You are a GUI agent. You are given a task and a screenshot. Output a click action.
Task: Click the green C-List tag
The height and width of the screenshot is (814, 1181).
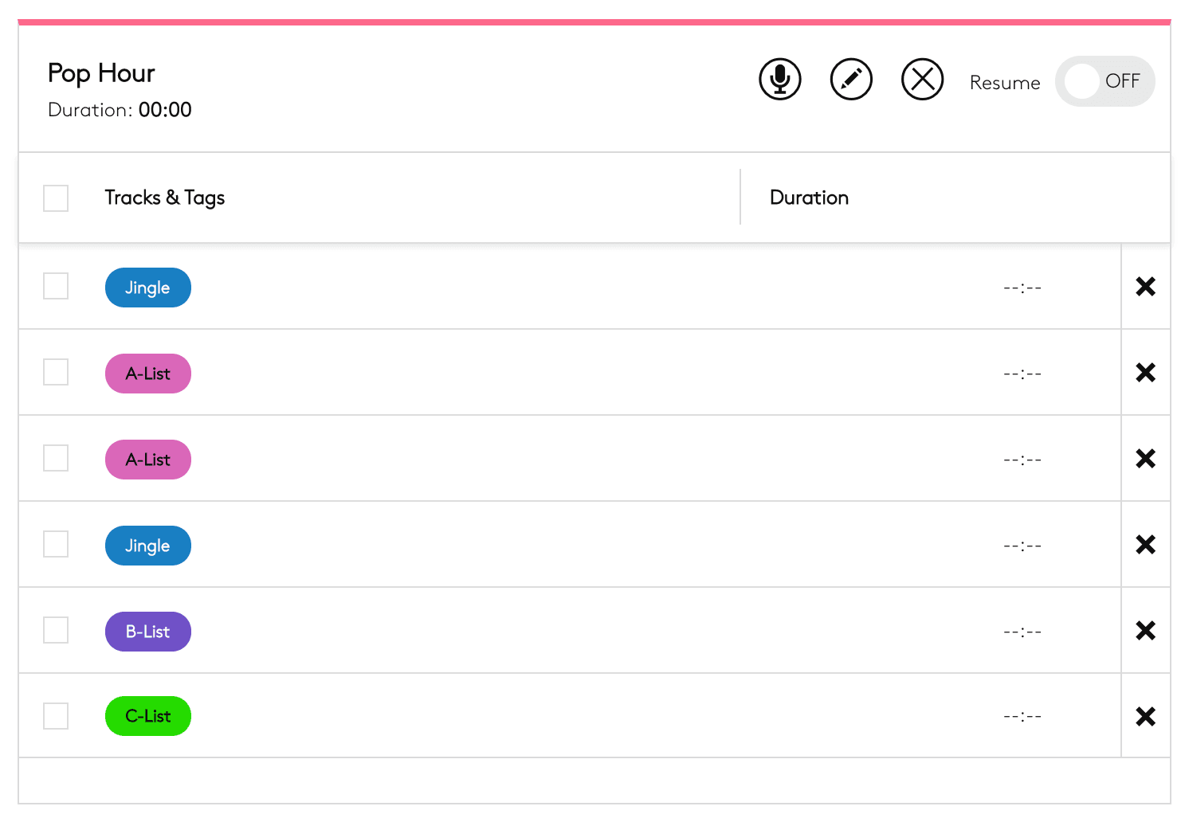[x=148, y=716]
